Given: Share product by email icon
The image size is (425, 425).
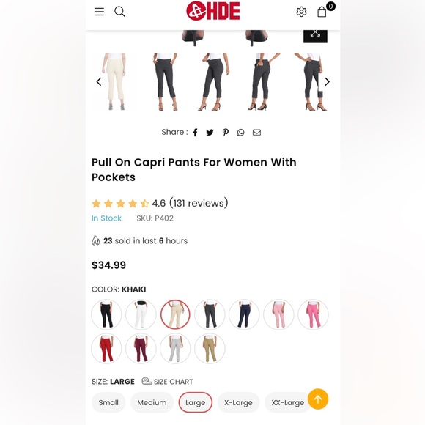Looking at the screenshot, I should pyautogui.click(x=256, y=133).
